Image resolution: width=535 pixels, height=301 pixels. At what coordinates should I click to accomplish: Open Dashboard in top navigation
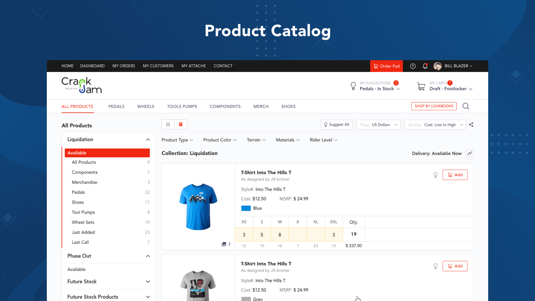tap(92, 66)
